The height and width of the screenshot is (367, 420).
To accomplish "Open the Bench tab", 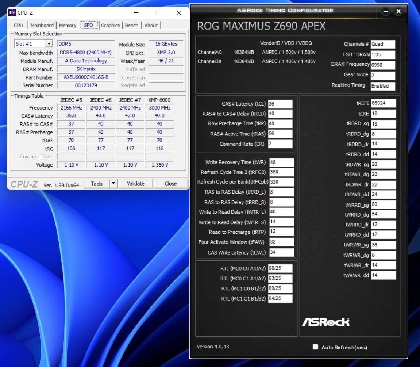I will pos(131,26).
